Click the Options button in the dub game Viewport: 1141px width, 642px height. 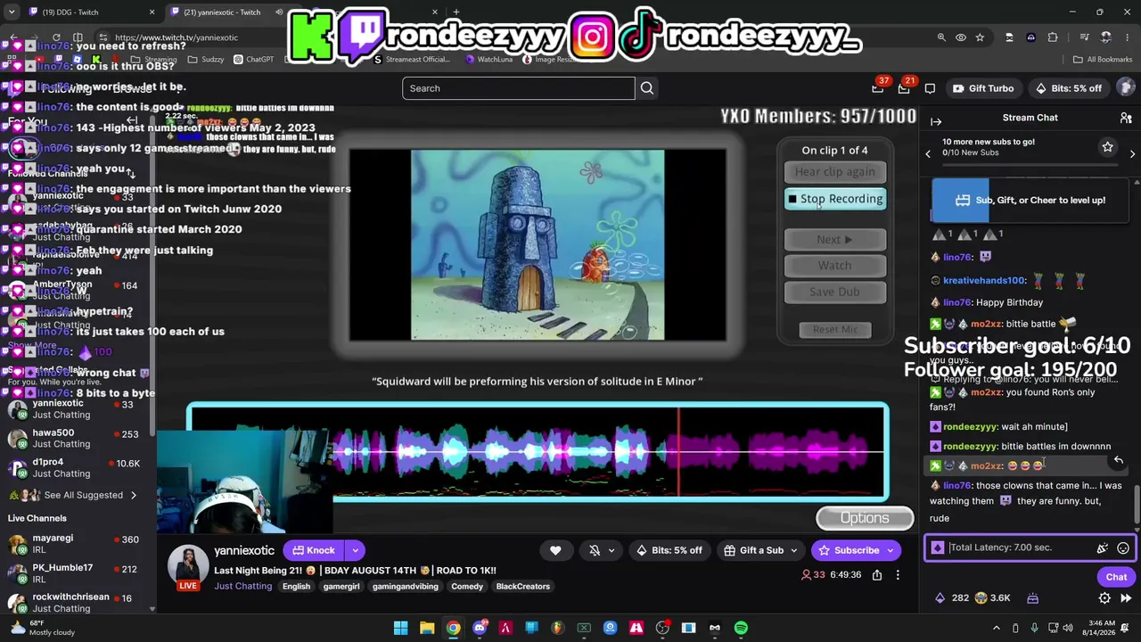[865, 518]
